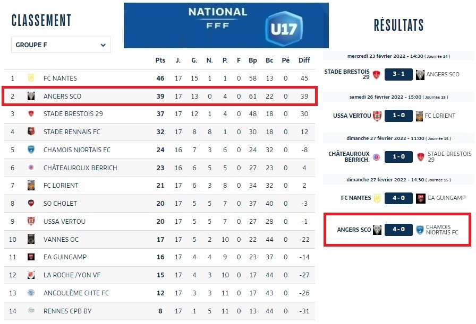Click the 3 - 1 score button

tap(398, 74)
